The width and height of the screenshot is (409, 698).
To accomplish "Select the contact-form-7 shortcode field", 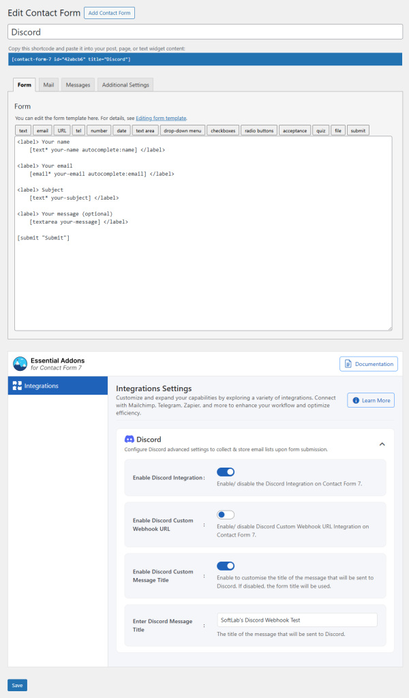I will 205,59.
